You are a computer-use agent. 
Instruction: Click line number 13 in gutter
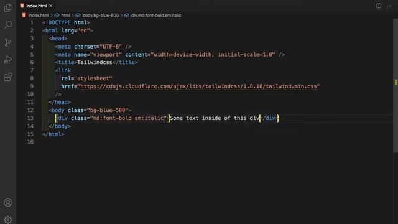click(x=30, y=118)
